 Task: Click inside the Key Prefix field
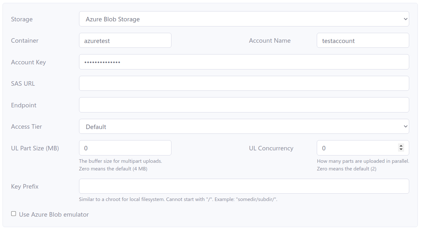[x=244, y=186]
